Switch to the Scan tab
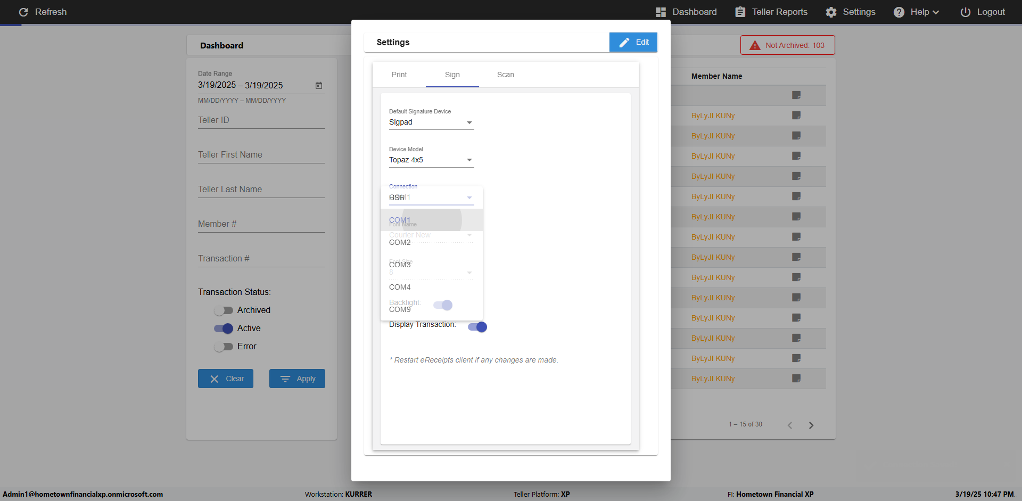 [x=506, y=75]
